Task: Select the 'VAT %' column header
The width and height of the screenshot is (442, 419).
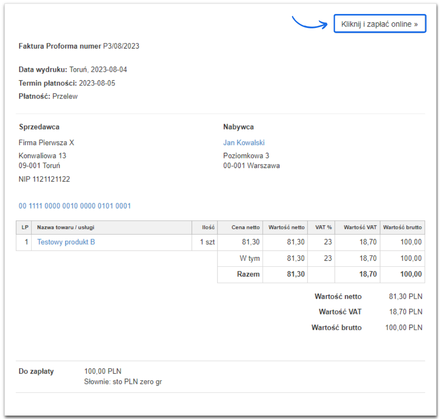Action: point(323,227)
